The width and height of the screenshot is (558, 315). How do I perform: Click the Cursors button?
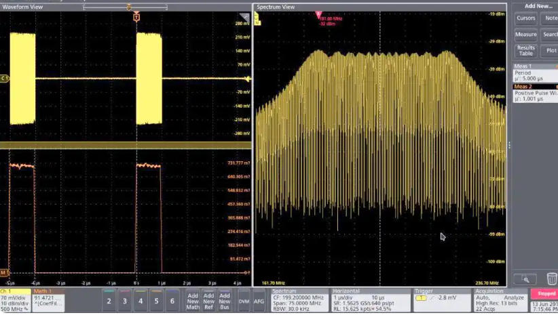525,18
